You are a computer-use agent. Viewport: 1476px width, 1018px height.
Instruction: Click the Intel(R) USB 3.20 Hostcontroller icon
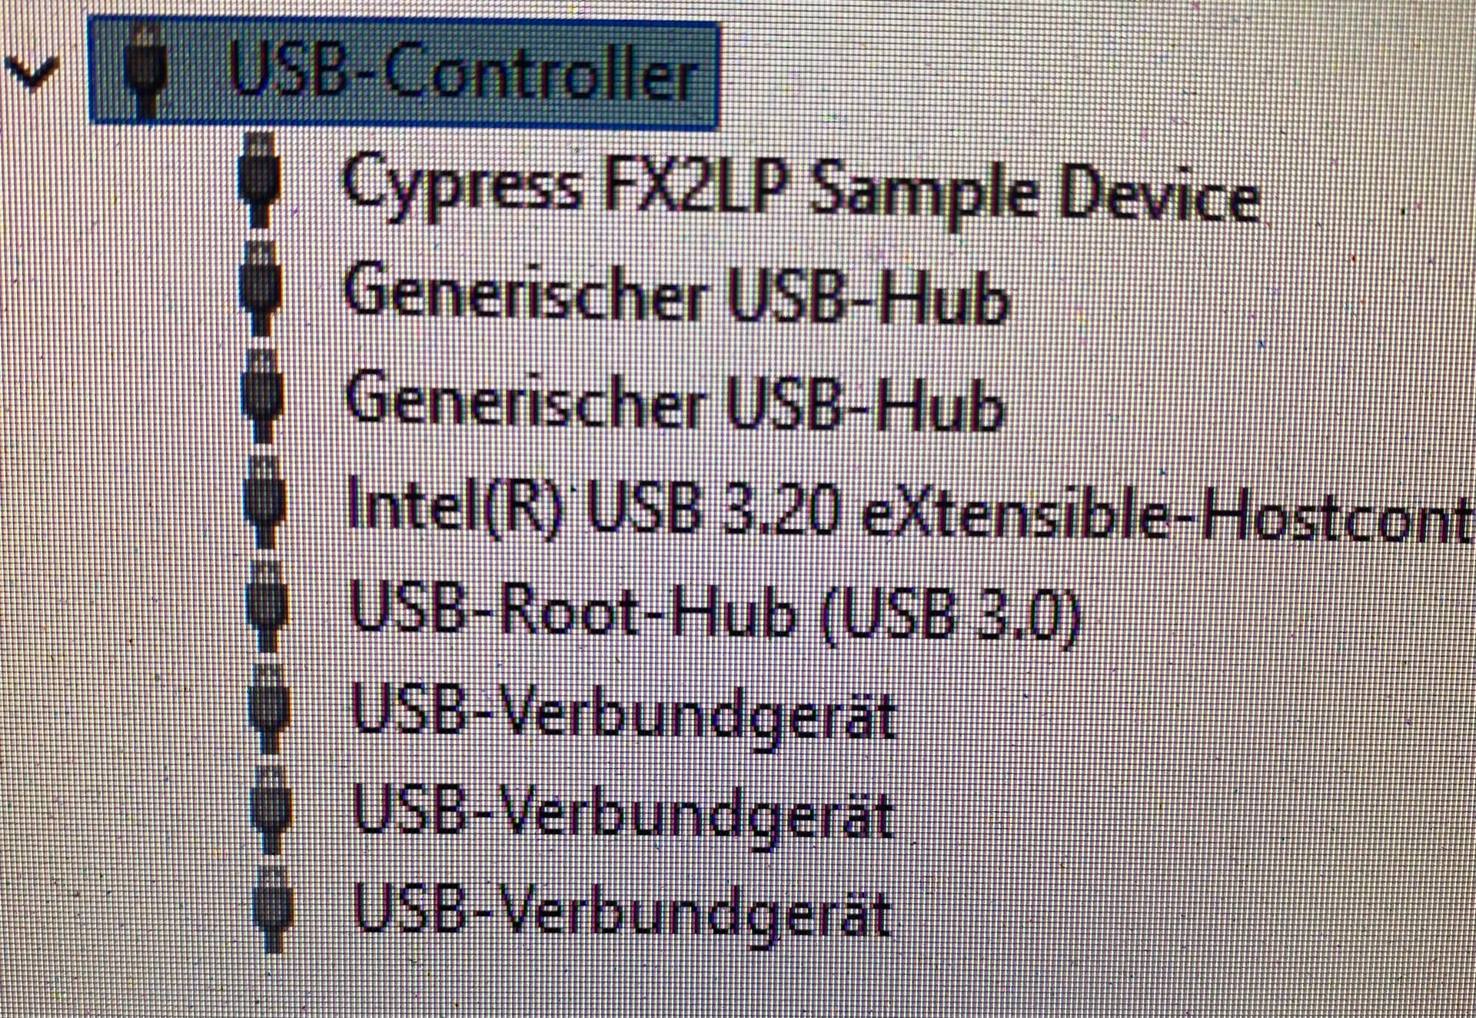[265, 502]
